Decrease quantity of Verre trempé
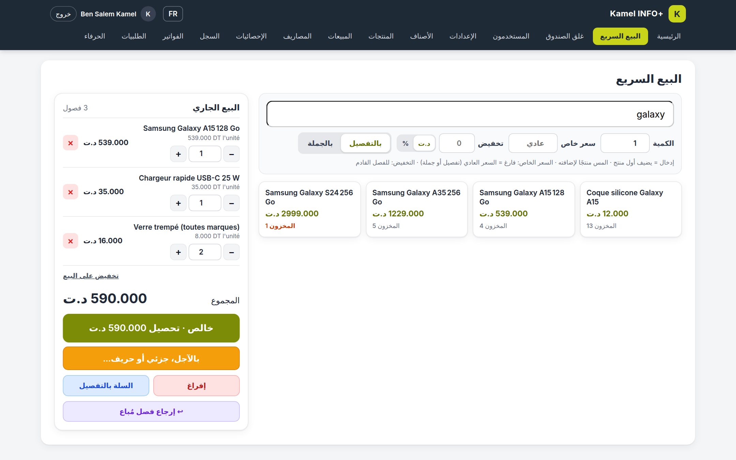The image size is (736, 460). [x=231, y=252]
